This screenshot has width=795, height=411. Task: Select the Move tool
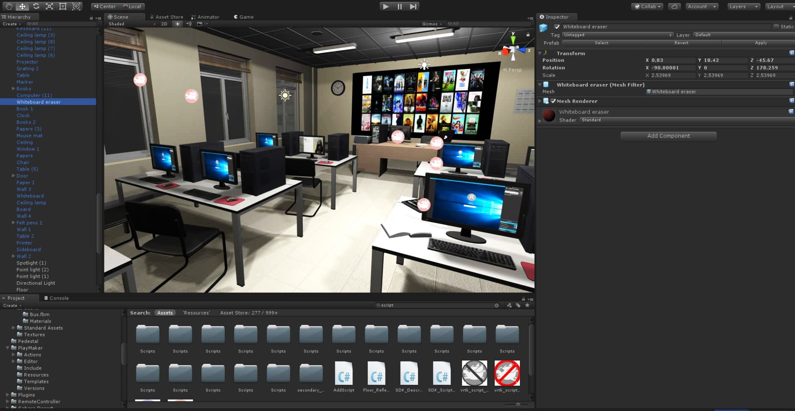tap(22, 6)
